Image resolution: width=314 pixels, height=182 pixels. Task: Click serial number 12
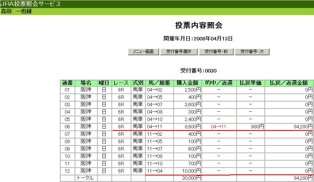tap(67, 171)
